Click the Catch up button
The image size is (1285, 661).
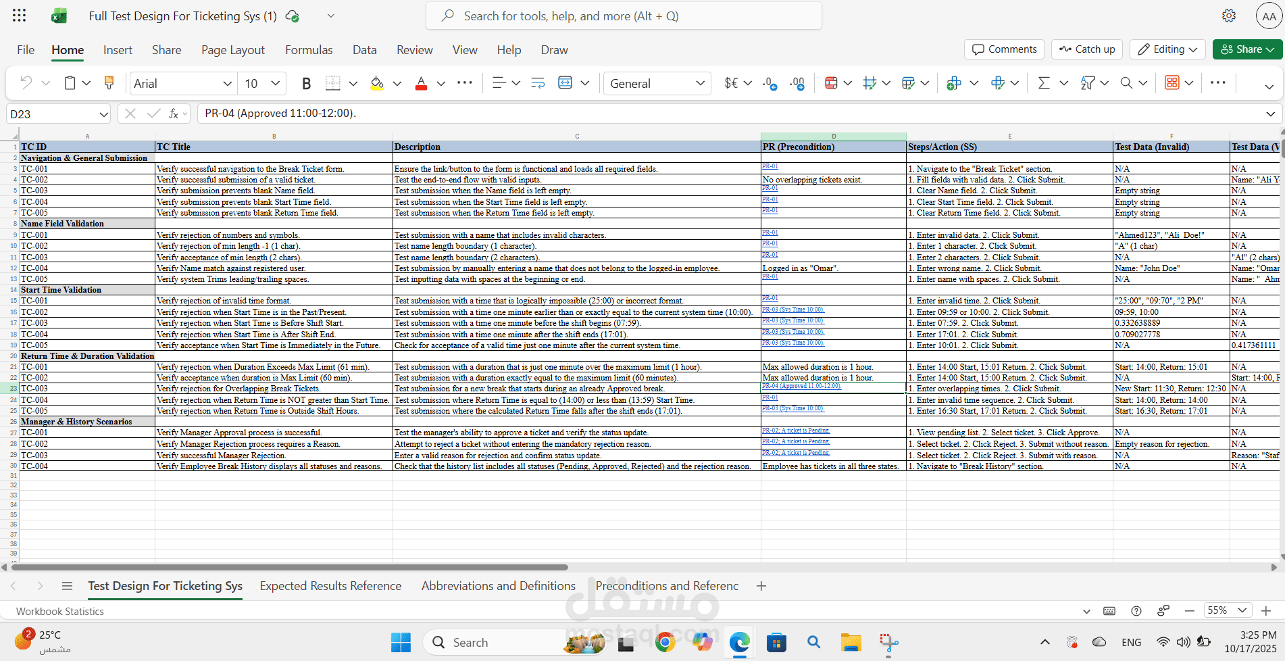pos(1087,49)
